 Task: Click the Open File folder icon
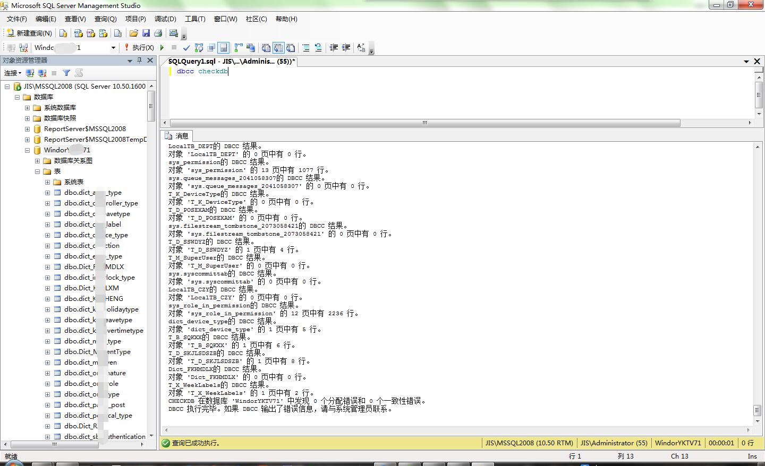(133, 33)
